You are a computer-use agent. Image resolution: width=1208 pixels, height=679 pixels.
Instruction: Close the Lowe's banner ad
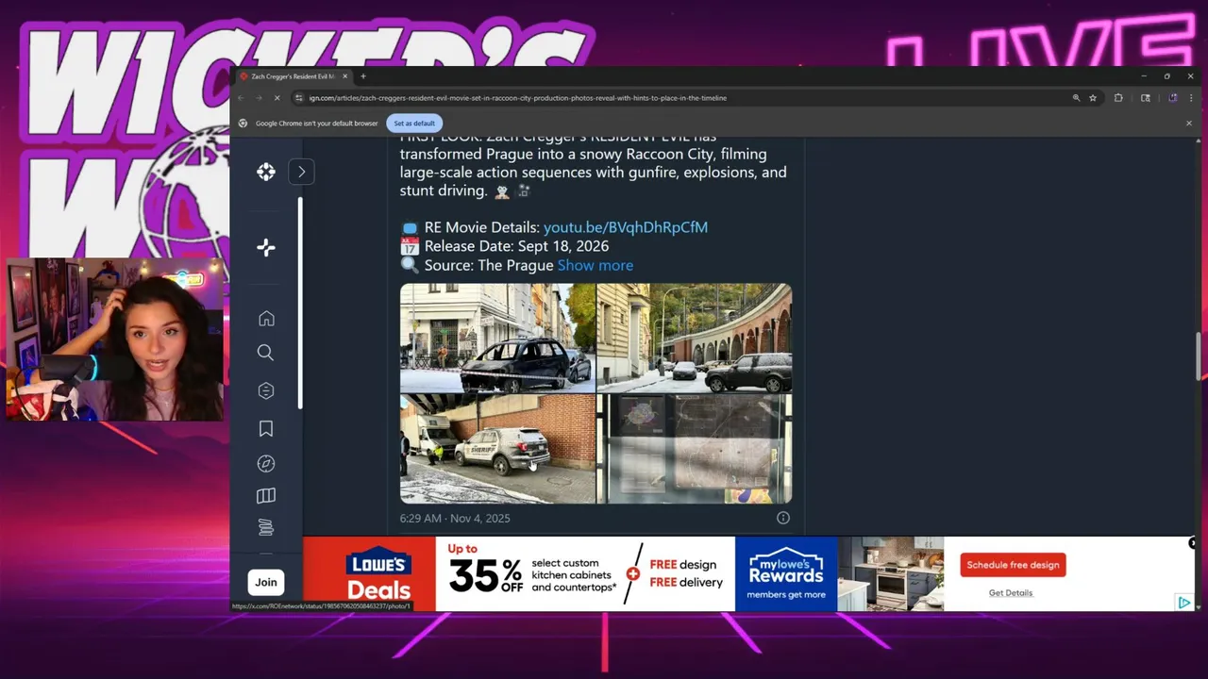point(1193,542)
